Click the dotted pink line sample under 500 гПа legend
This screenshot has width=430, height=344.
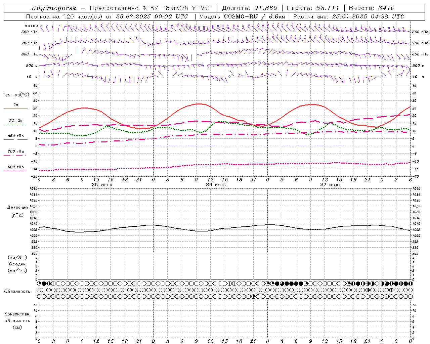click(15, 171)
